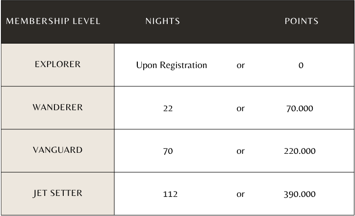Viewport: 355px width, 216px height.
Task: Click the 390.000 points value
Action: (x=300, y=194)
